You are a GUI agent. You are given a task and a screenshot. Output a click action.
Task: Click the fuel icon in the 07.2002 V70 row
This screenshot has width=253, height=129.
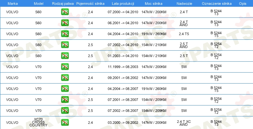tap(65, 110)
